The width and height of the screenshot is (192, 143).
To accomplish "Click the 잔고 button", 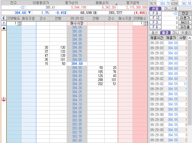I will [x=185, y=13].
